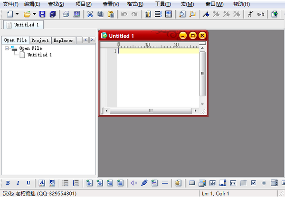Select Untitled 1 in the file tree
285x197 pixels.
[x=39, y=55]
